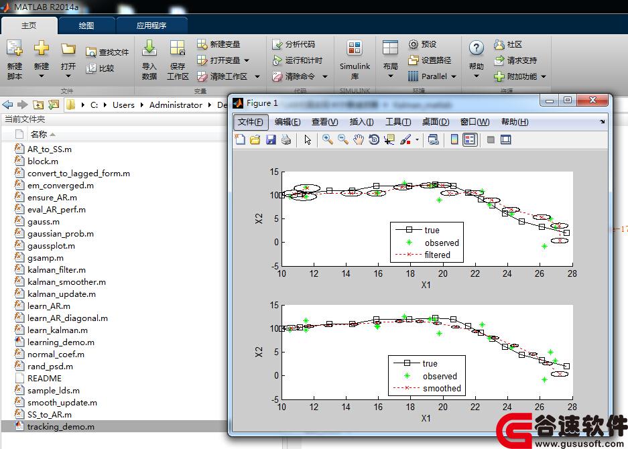
Task: Expand the 新建 dropdown arrow
Action: pyautogui.click(x=42, y=76)
